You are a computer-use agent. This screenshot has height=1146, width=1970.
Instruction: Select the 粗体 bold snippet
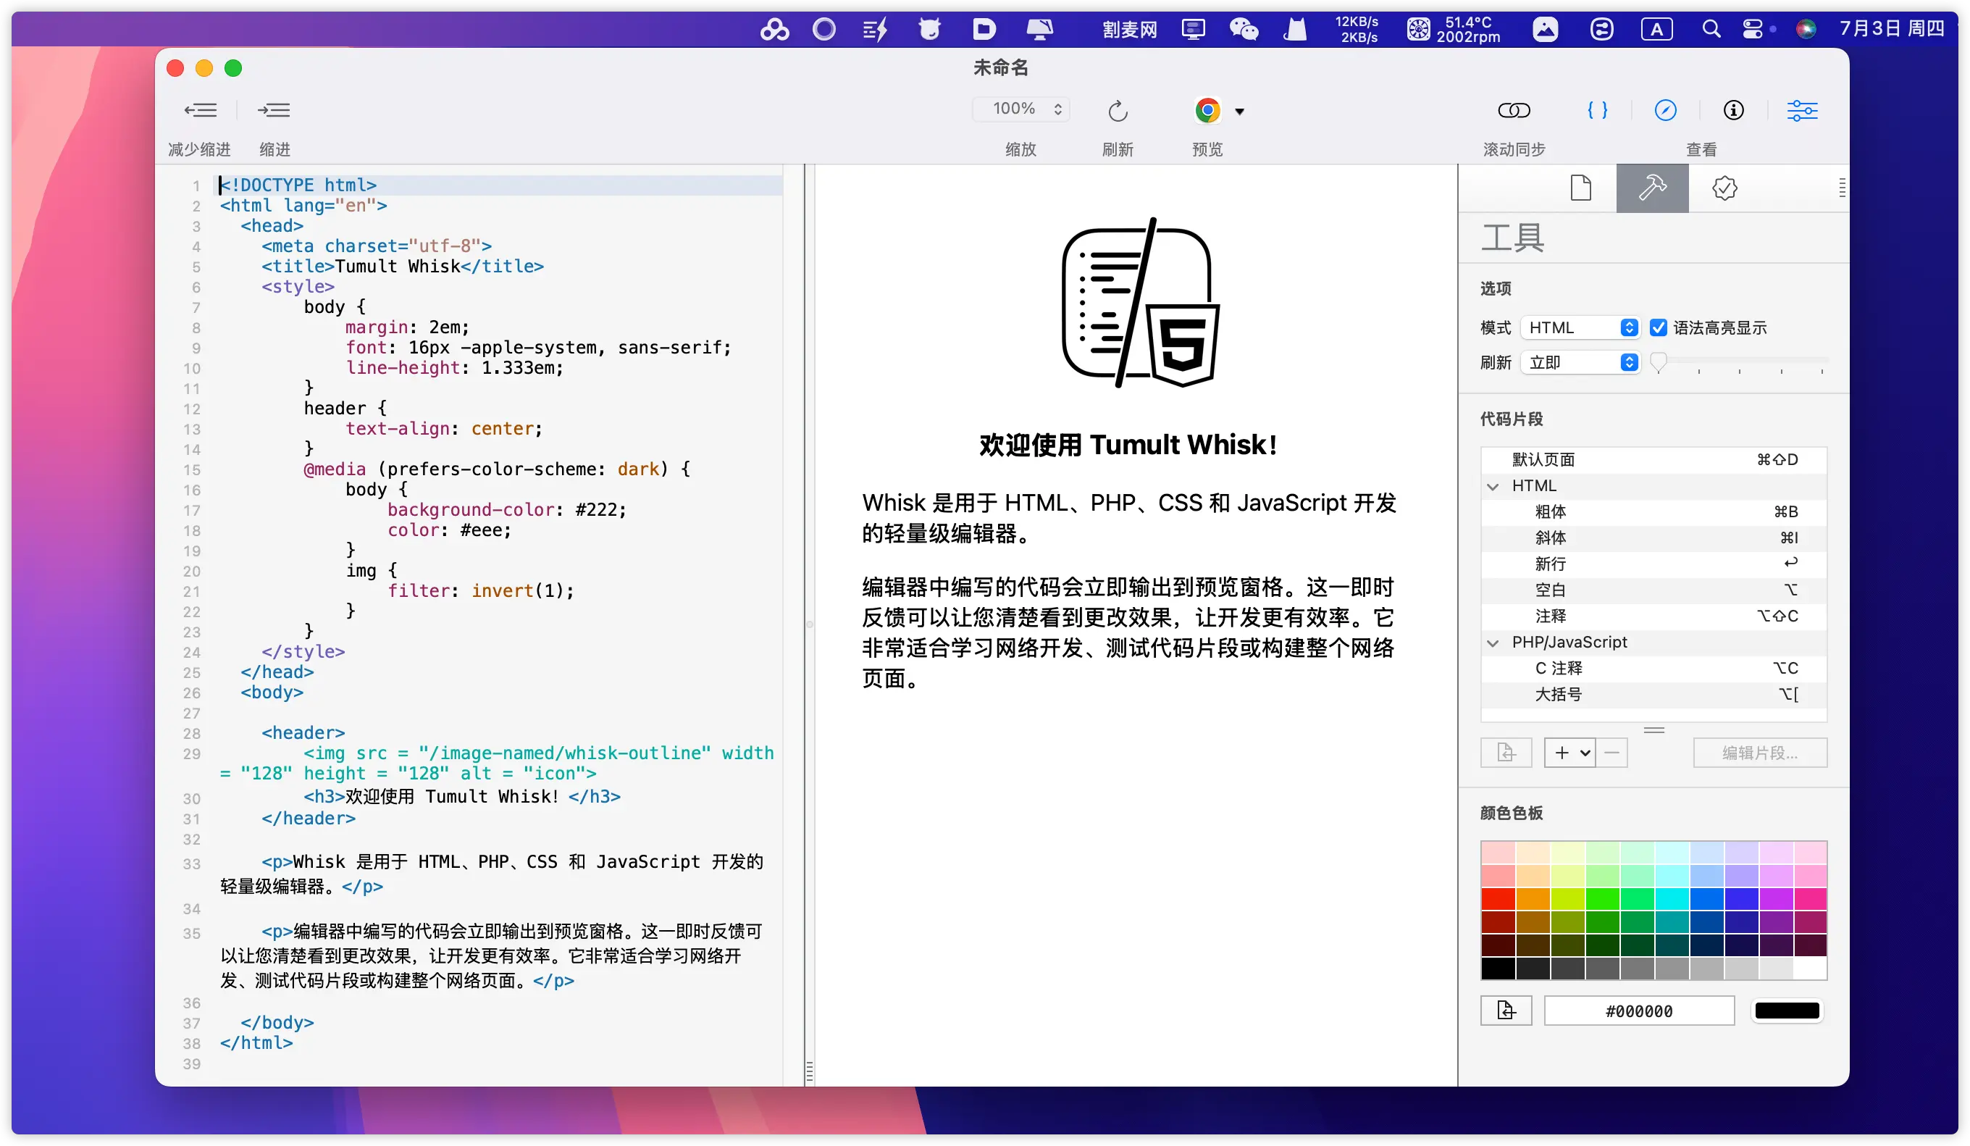(x=1653, y=512)
